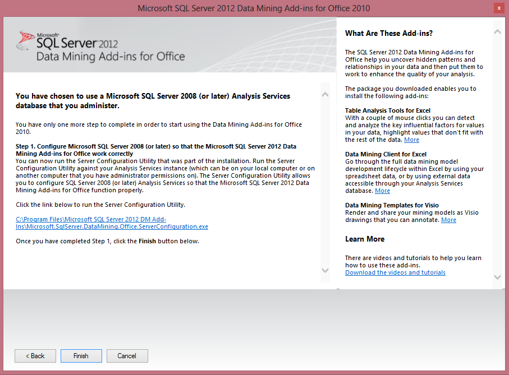The image size is (509, 375).
Task: Click the window title bar text
Action: point(254,8)
